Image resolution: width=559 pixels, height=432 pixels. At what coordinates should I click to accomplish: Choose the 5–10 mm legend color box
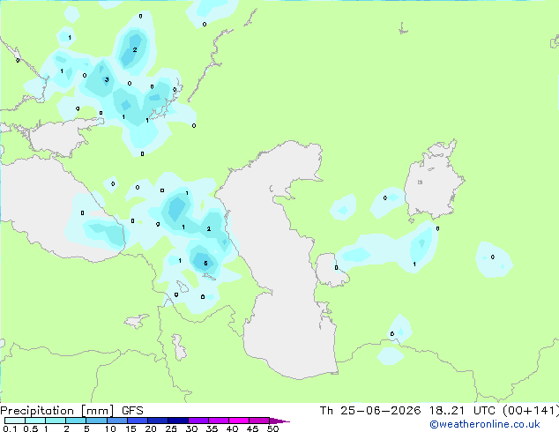click(96, 421)
